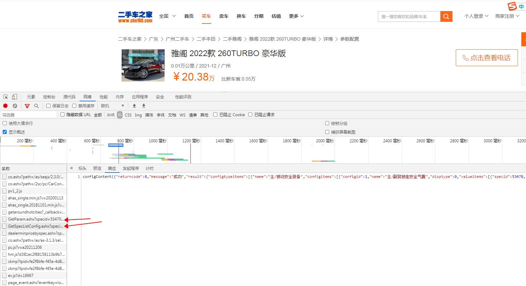
Task: Toggle the device emulation icon in DevTools
Action: tap(14, 96)
